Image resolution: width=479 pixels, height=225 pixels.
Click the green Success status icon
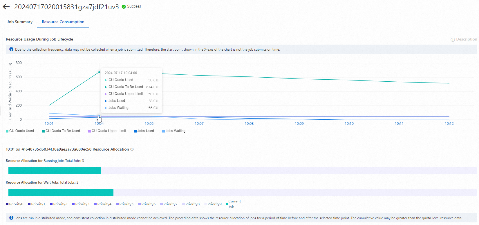click(124, 7)
